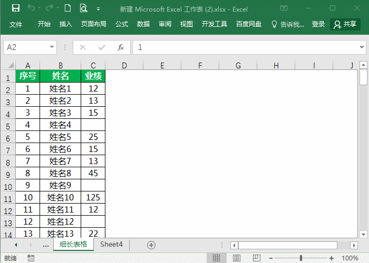Expand the formula bar with chevron
This screenshot has width=369, height=263.
[362, 47]
